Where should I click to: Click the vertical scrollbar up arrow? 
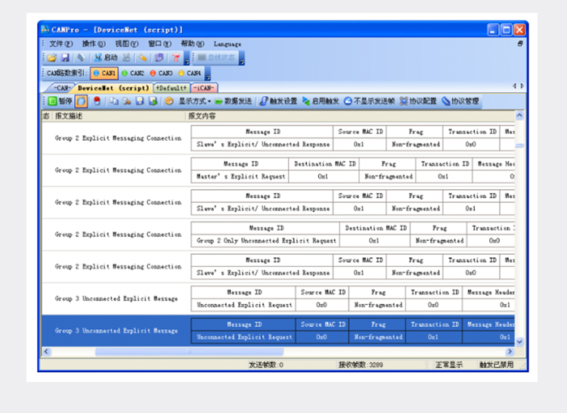pyautogui.click(x=519, y=116)
